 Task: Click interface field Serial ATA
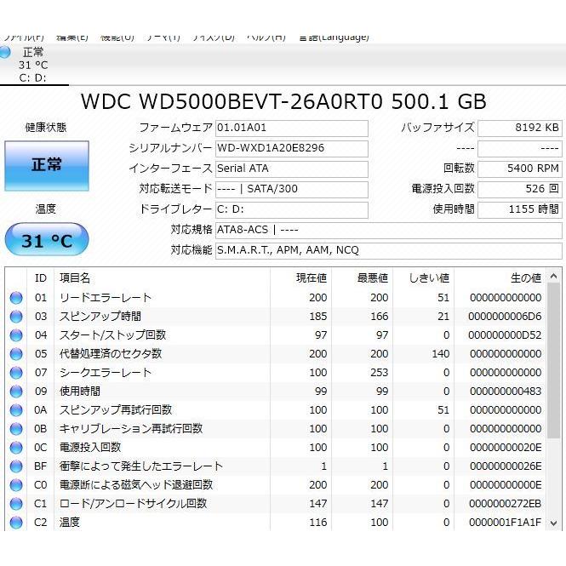pyautogui.click(x=292, y=169)
